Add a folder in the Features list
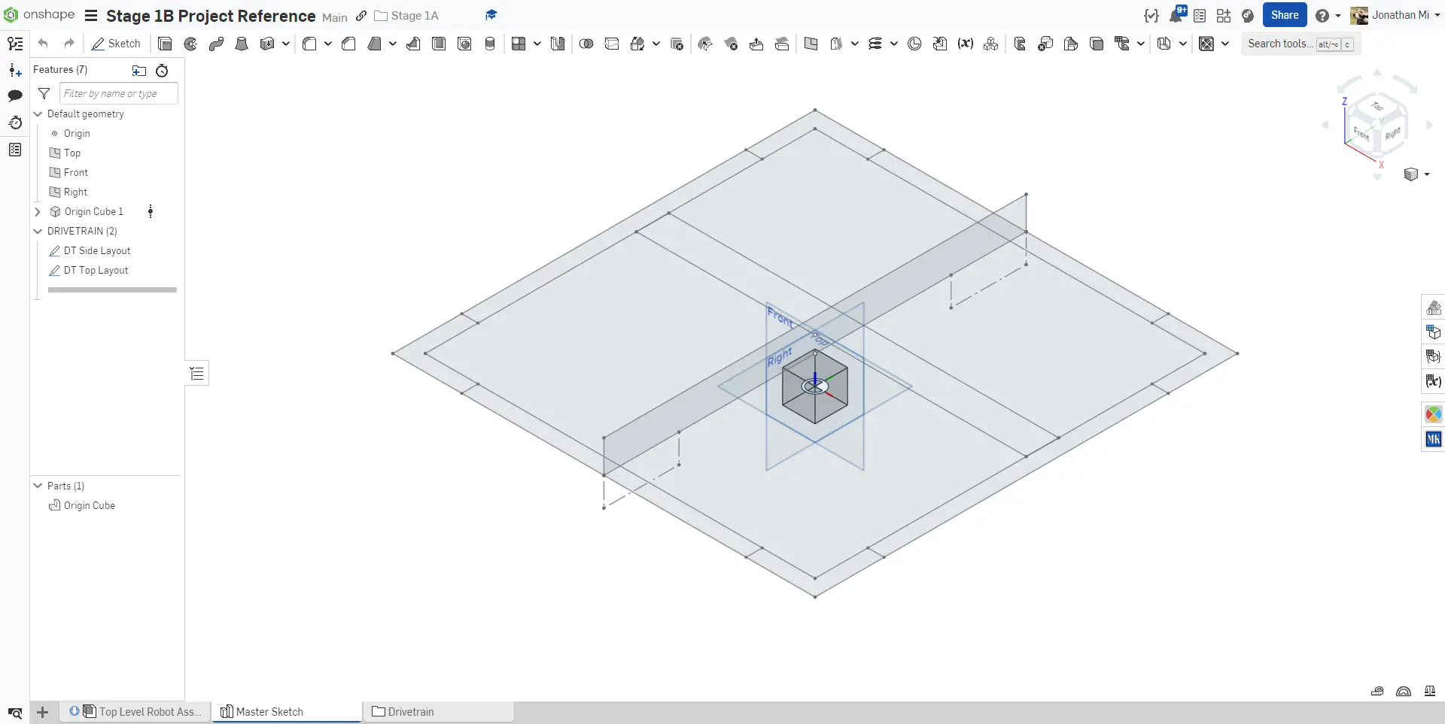 coord(139,71)
